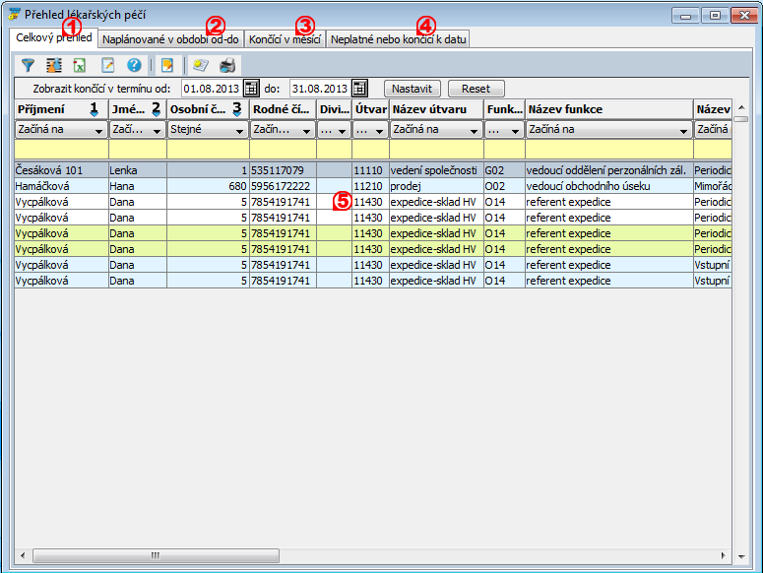The height and width of the screenshot is (573, 763).
Task: Expand the Osobní číslo 'Stejné' filter dropdown
Action: click(238, 130)
